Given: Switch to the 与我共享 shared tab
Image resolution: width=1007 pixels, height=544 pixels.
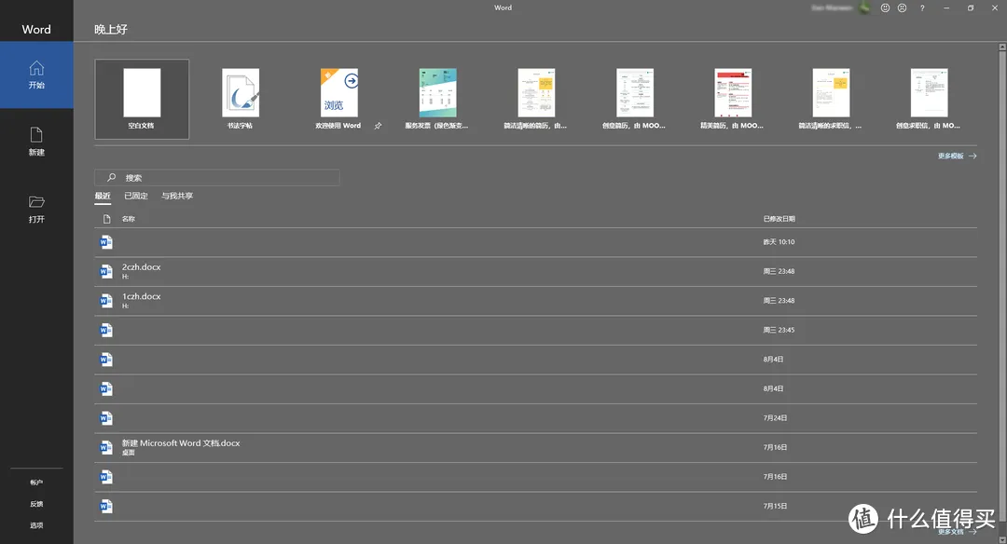Looking at the screenshot, I should (x=177, y=196).
